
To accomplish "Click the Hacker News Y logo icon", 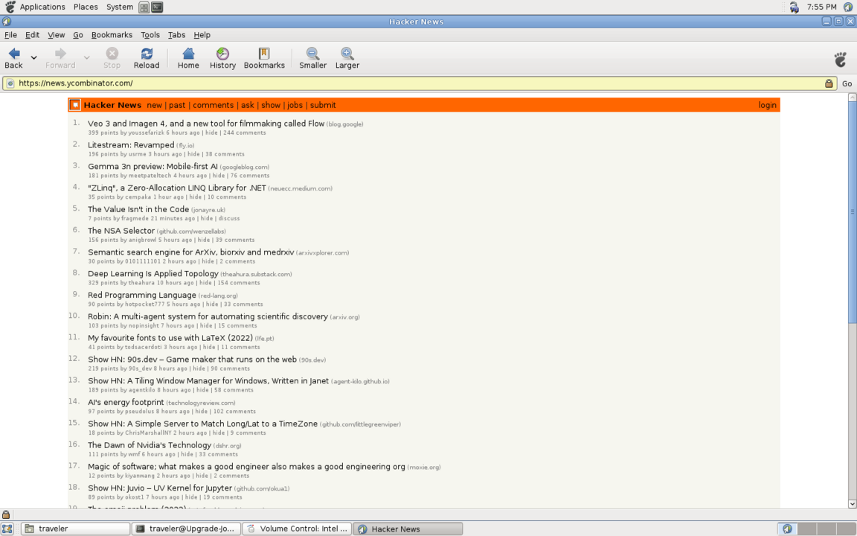I will (x=75, y=105).
